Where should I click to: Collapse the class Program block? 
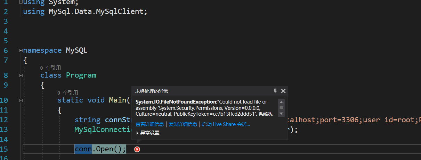click(21, 75)
